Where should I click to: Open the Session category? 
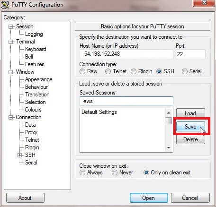click(25, 26)
